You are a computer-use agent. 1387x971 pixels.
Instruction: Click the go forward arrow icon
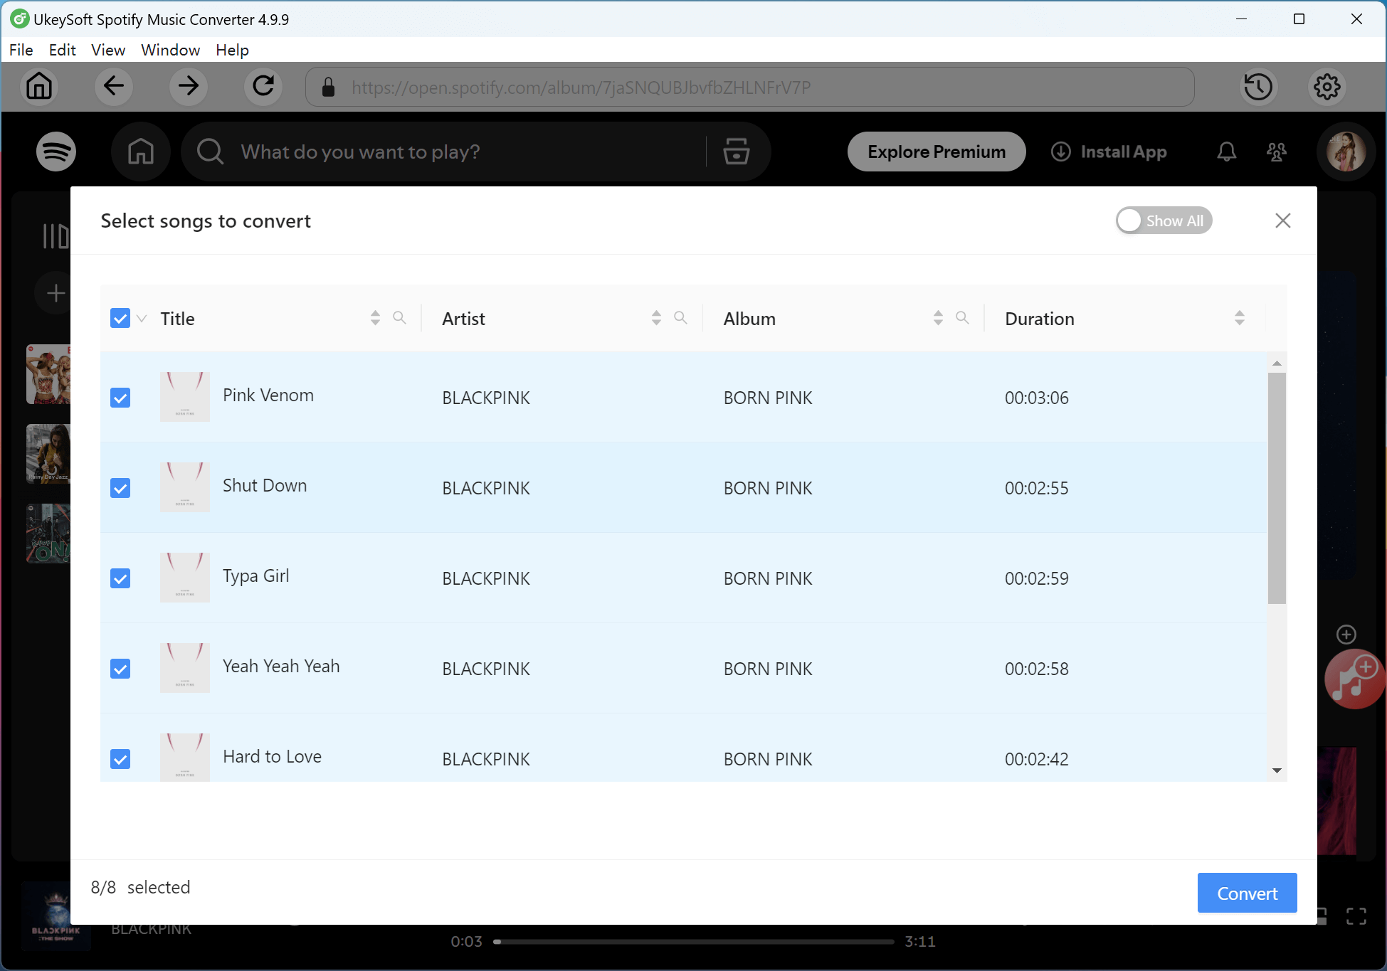click(189, 87)
